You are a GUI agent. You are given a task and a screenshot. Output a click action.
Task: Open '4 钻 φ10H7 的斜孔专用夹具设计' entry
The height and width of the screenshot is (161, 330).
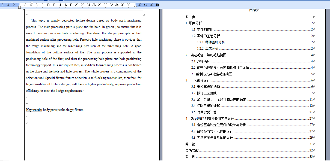(249, 119)
